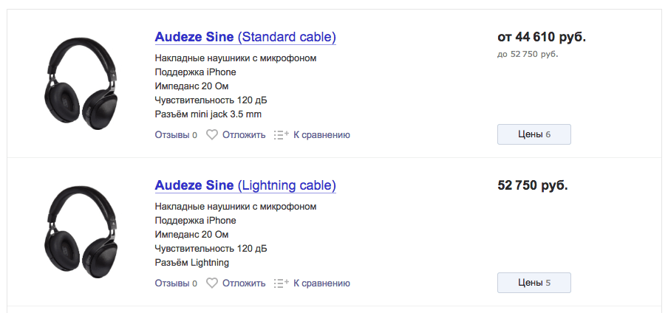View Отзывы 0 for Standard cable headphones
The width and height of the screenshot is (668, 313).
[176, 135]
